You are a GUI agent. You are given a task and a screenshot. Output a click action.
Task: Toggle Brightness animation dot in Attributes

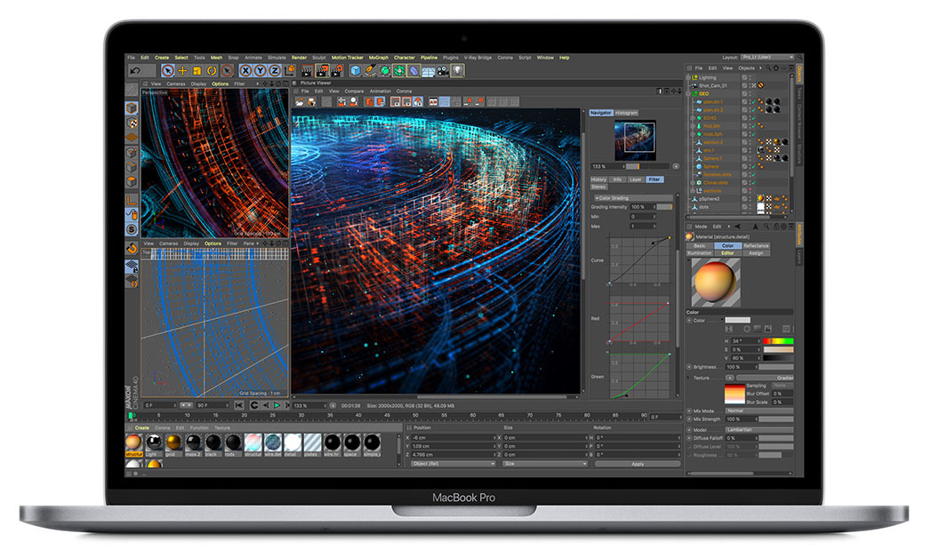[x=689, y=367]
